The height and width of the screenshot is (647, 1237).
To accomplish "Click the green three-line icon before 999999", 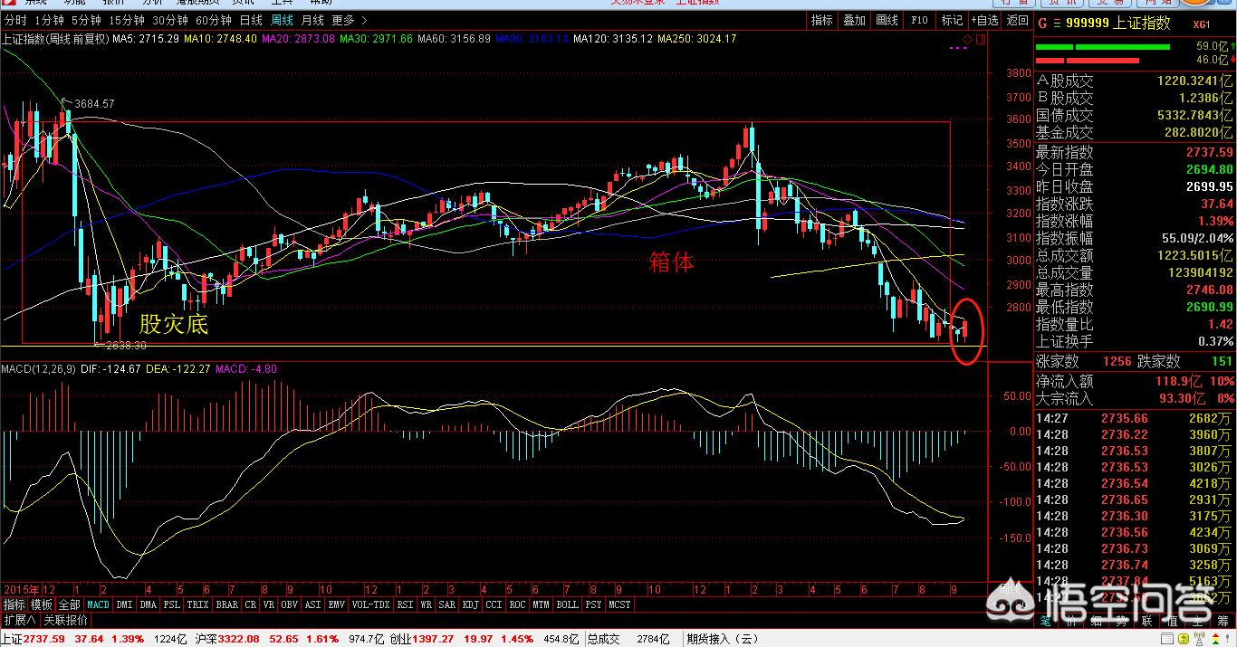I will click(x=1056, y=24).
